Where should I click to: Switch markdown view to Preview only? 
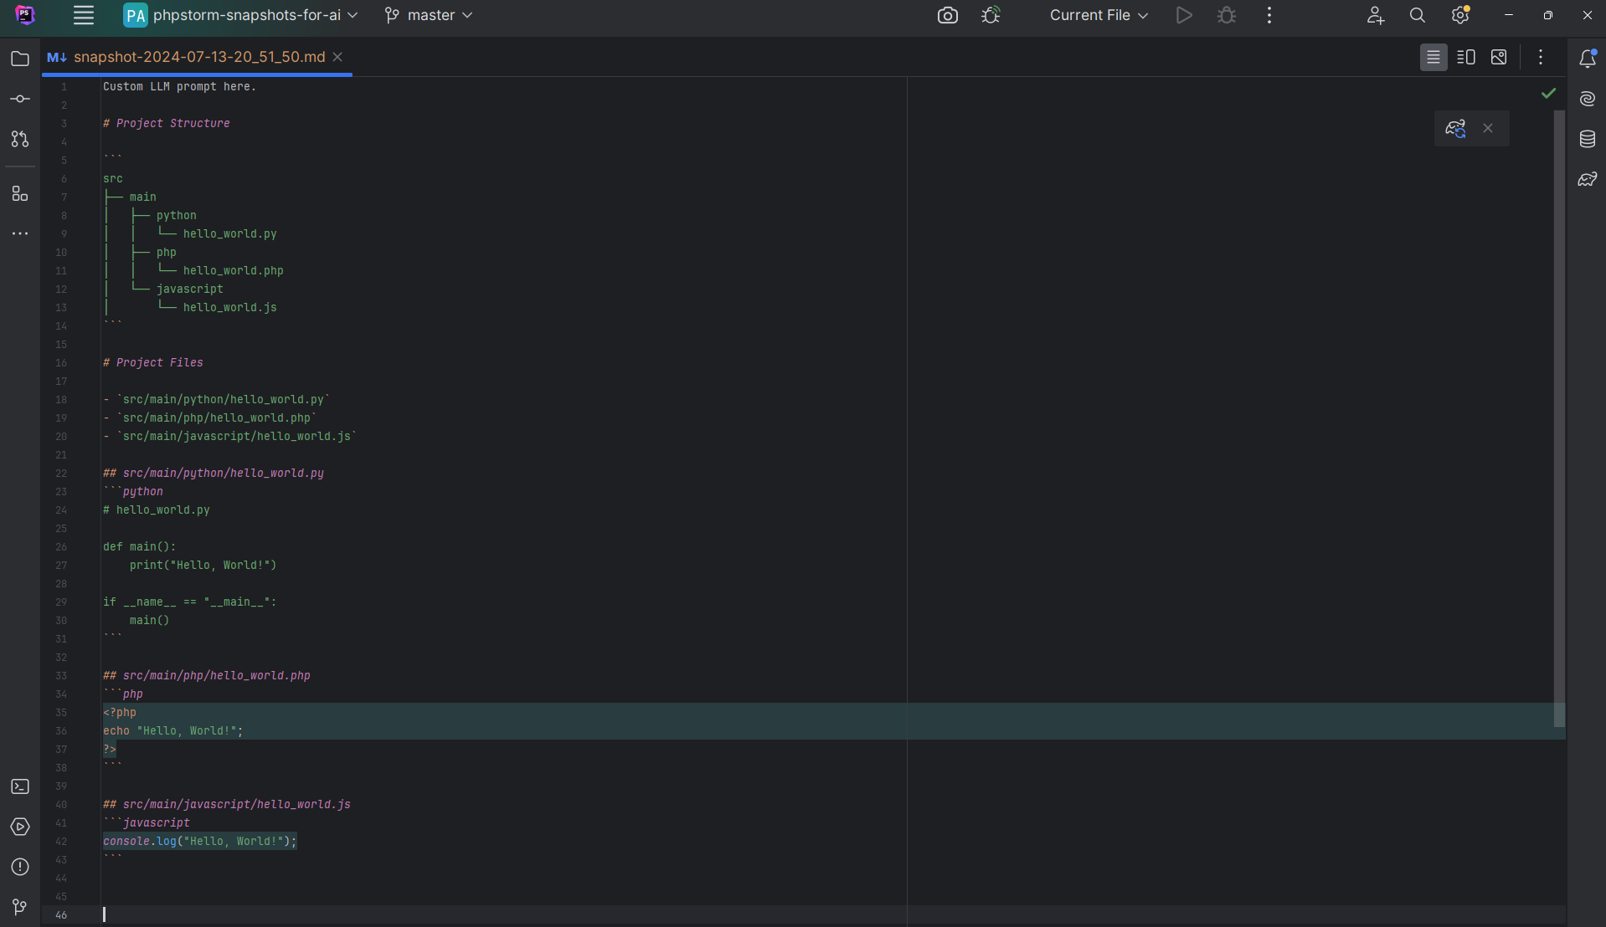click(1499, 57)
